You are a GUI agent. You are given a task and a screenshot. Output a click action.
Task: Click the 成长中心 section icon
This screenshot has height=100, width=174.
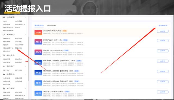(4, 55)
